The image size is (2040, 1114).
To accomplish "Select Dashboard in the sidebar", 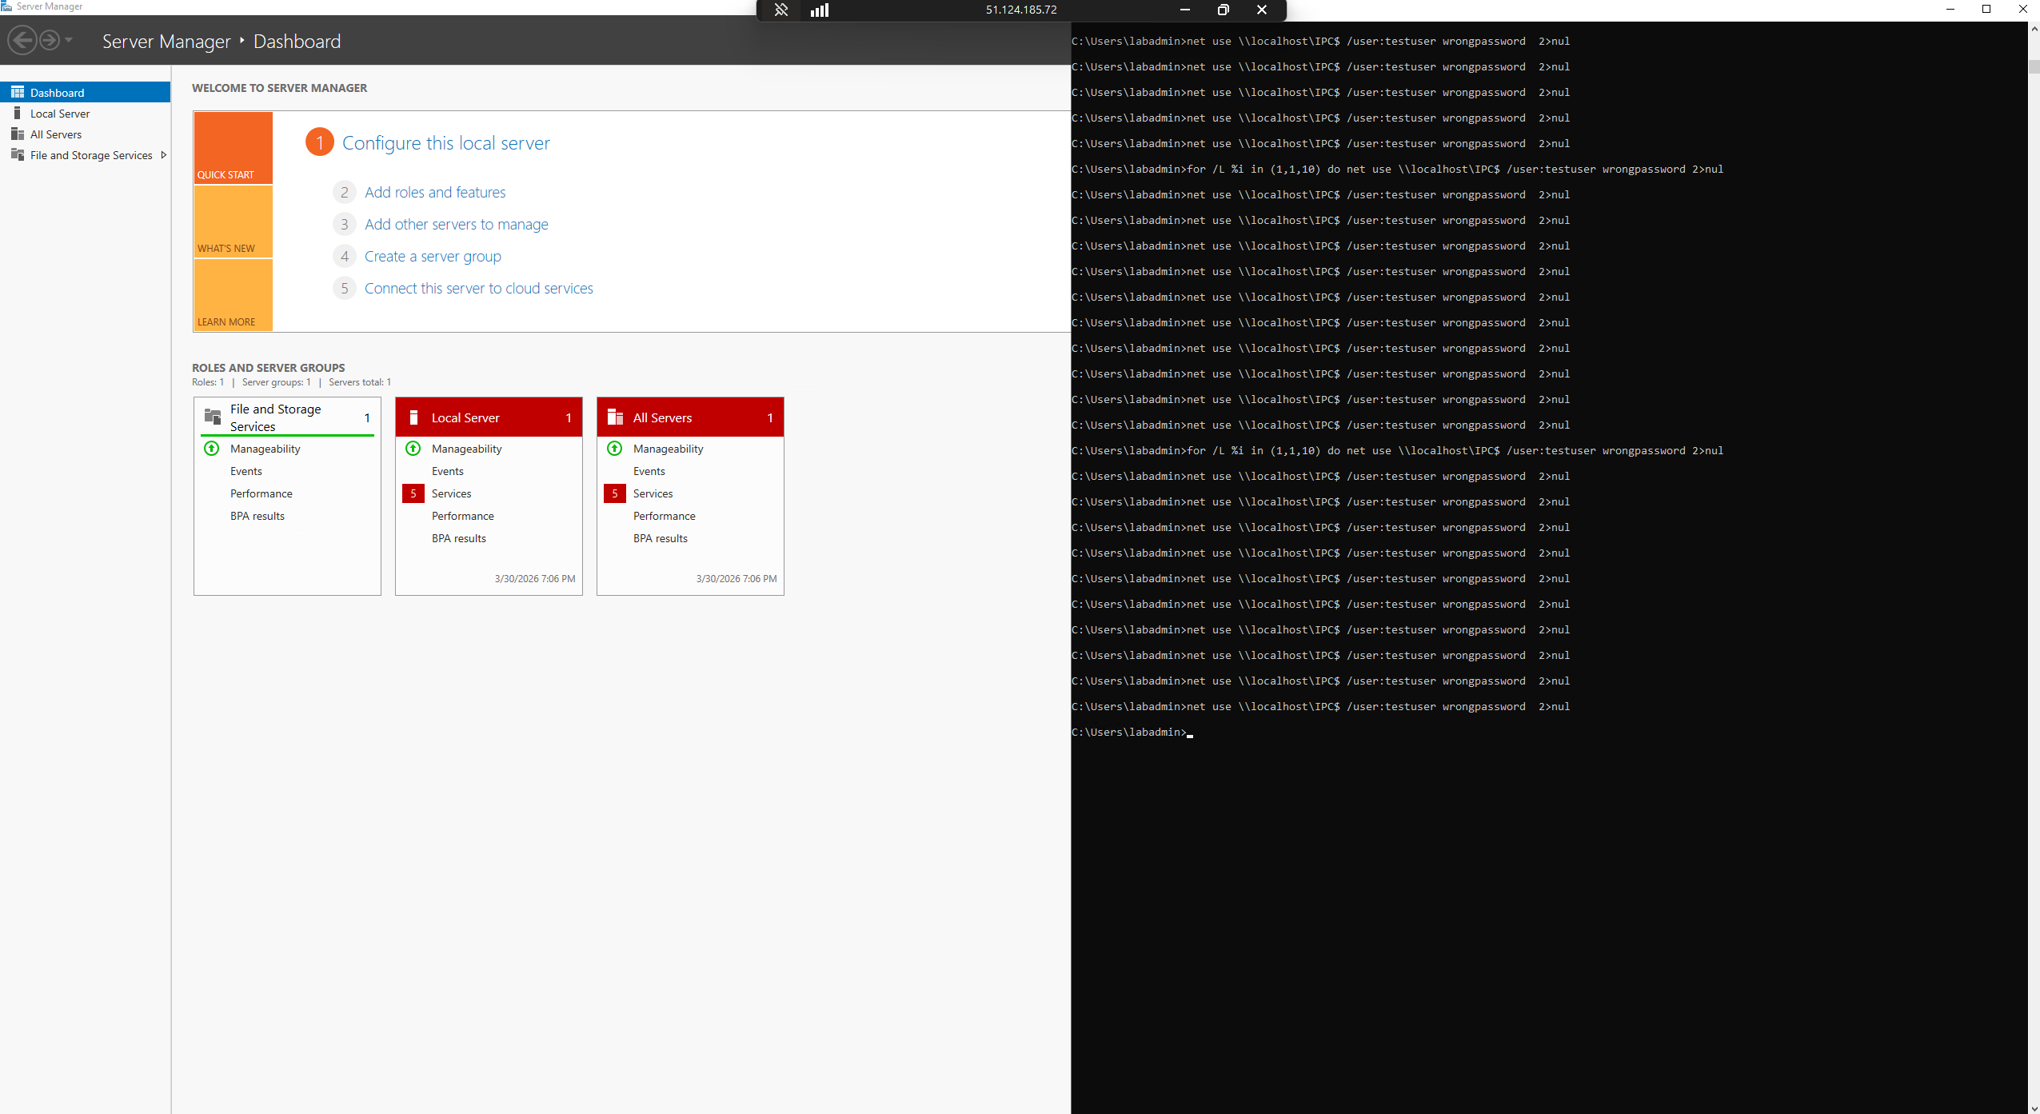I will pos(57,93).
